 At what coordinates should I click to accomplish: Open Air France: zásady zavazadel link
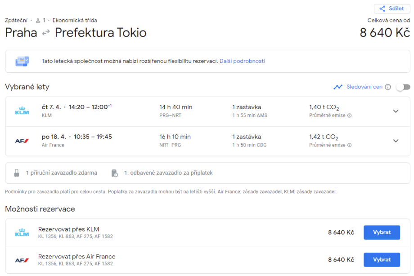(x=249, y=191)
